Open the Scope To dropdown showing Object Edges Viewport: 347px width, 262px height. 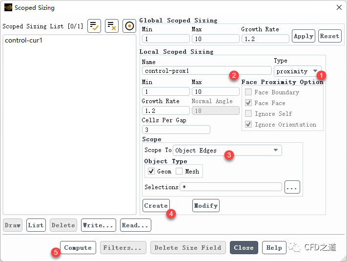pos(227,150)
